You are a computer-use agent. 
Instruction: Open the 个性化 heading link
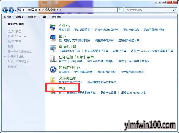[64, 26]
